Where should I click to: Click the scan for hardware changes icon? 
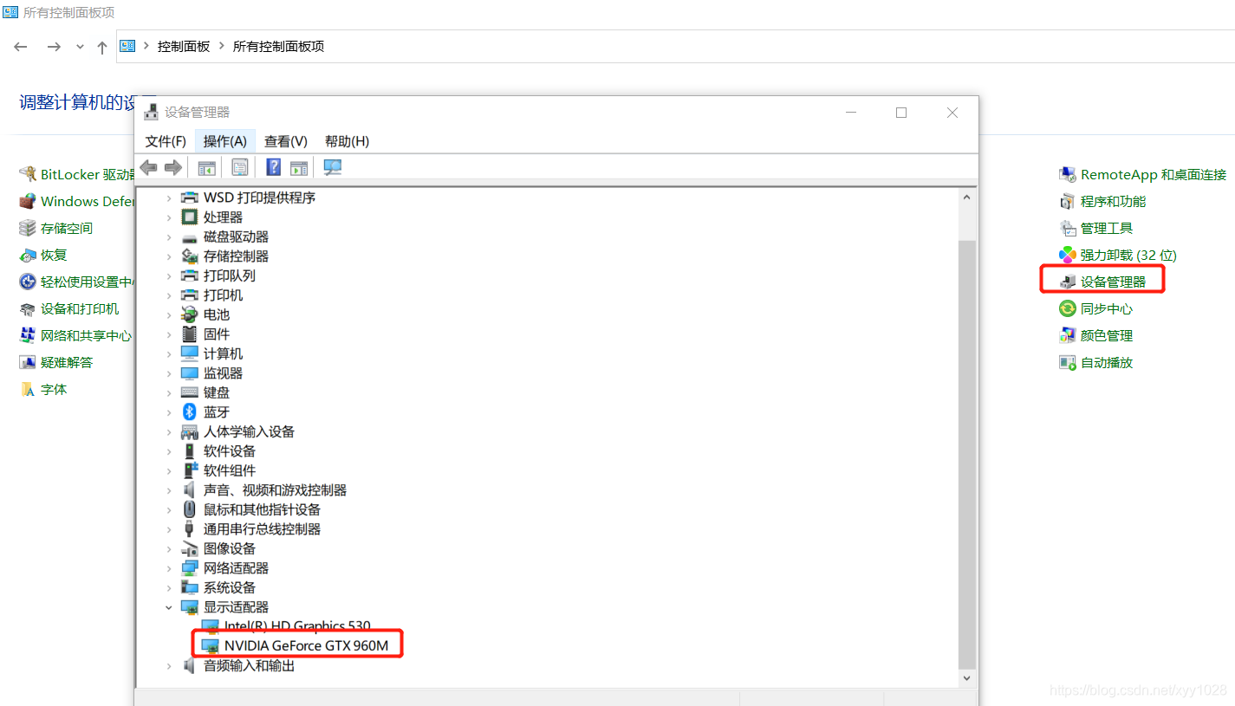(333, 167)
